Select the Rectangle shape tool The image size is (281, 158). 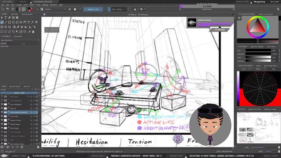pos(10,22)
